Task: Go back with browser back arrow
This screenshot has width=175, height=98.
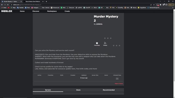Action: click(x=2, y=5)
